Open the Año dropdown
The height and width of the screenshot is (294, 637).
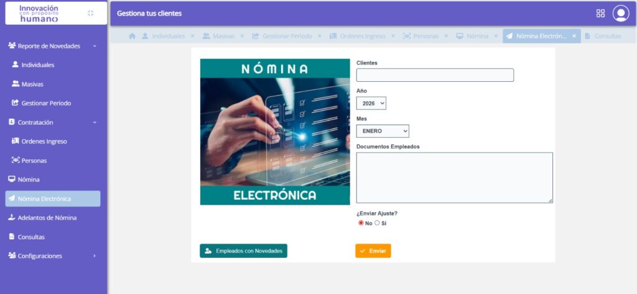tap(371, 103)
